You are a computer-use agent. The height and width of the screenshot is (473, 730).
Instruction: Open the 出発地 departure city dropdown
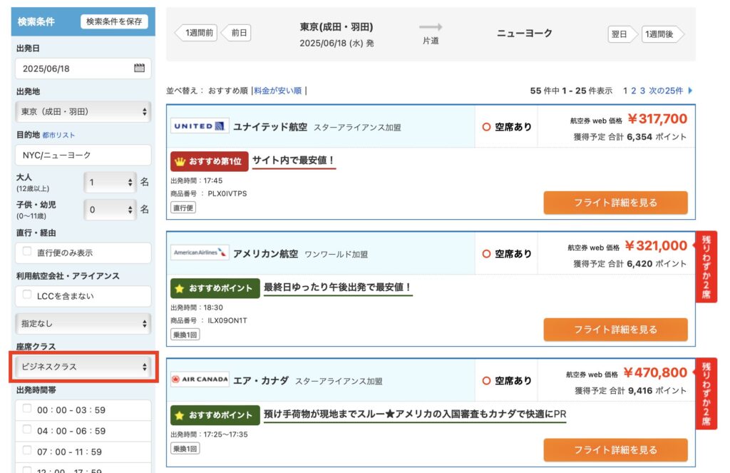coord(83,112)
